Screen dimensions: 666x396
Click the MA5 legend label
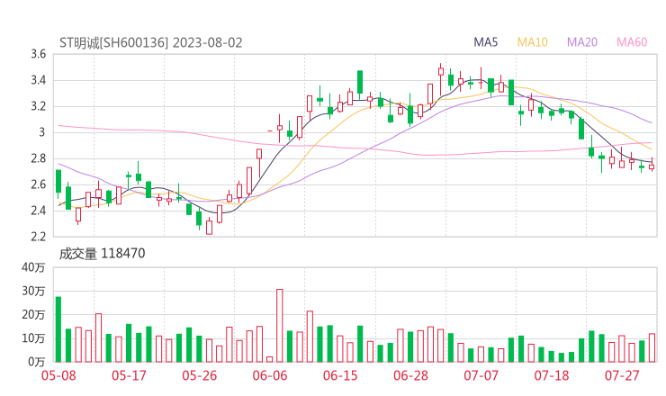(x=485, y=42)
